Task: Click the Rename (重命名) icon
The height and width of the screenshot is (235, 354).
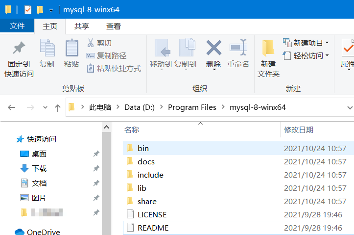Action: pos(238,48)
